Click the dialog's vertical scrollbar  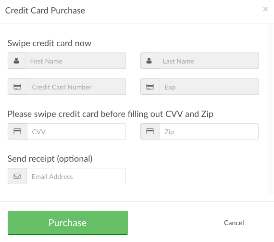pyautogui.click(x=272, y=109)
